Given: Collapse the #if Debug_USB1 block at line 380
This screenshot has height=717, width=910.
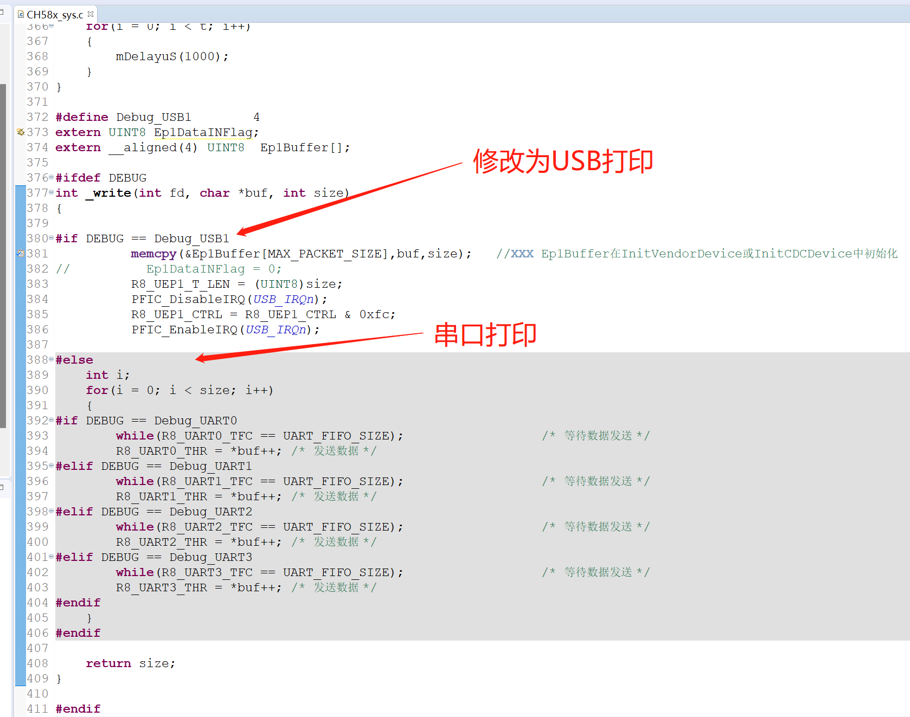Looking at the screenshot, I should (x=52, y=238).
